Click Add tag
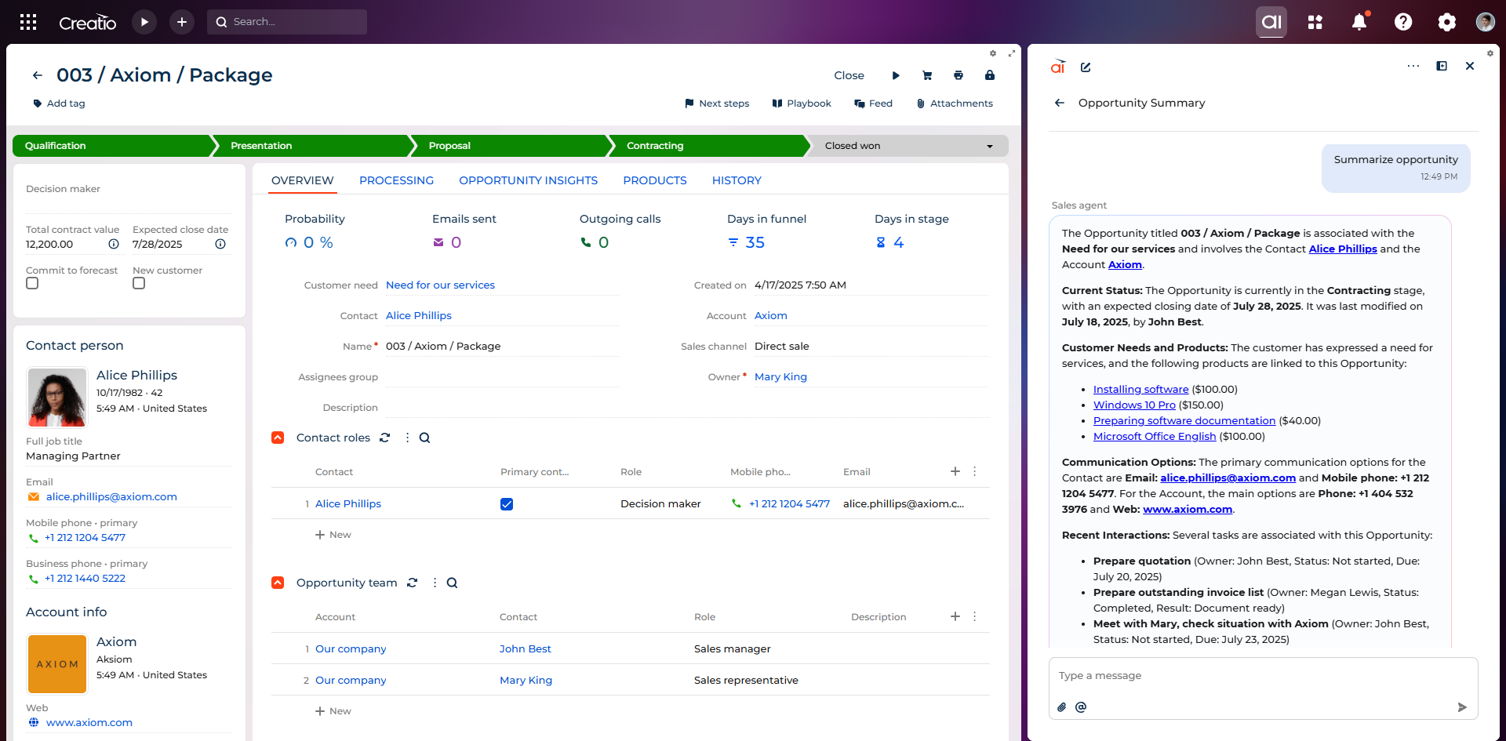This screenshot has width=1506, height=741. pyautogui.click(x=59, y=104)
